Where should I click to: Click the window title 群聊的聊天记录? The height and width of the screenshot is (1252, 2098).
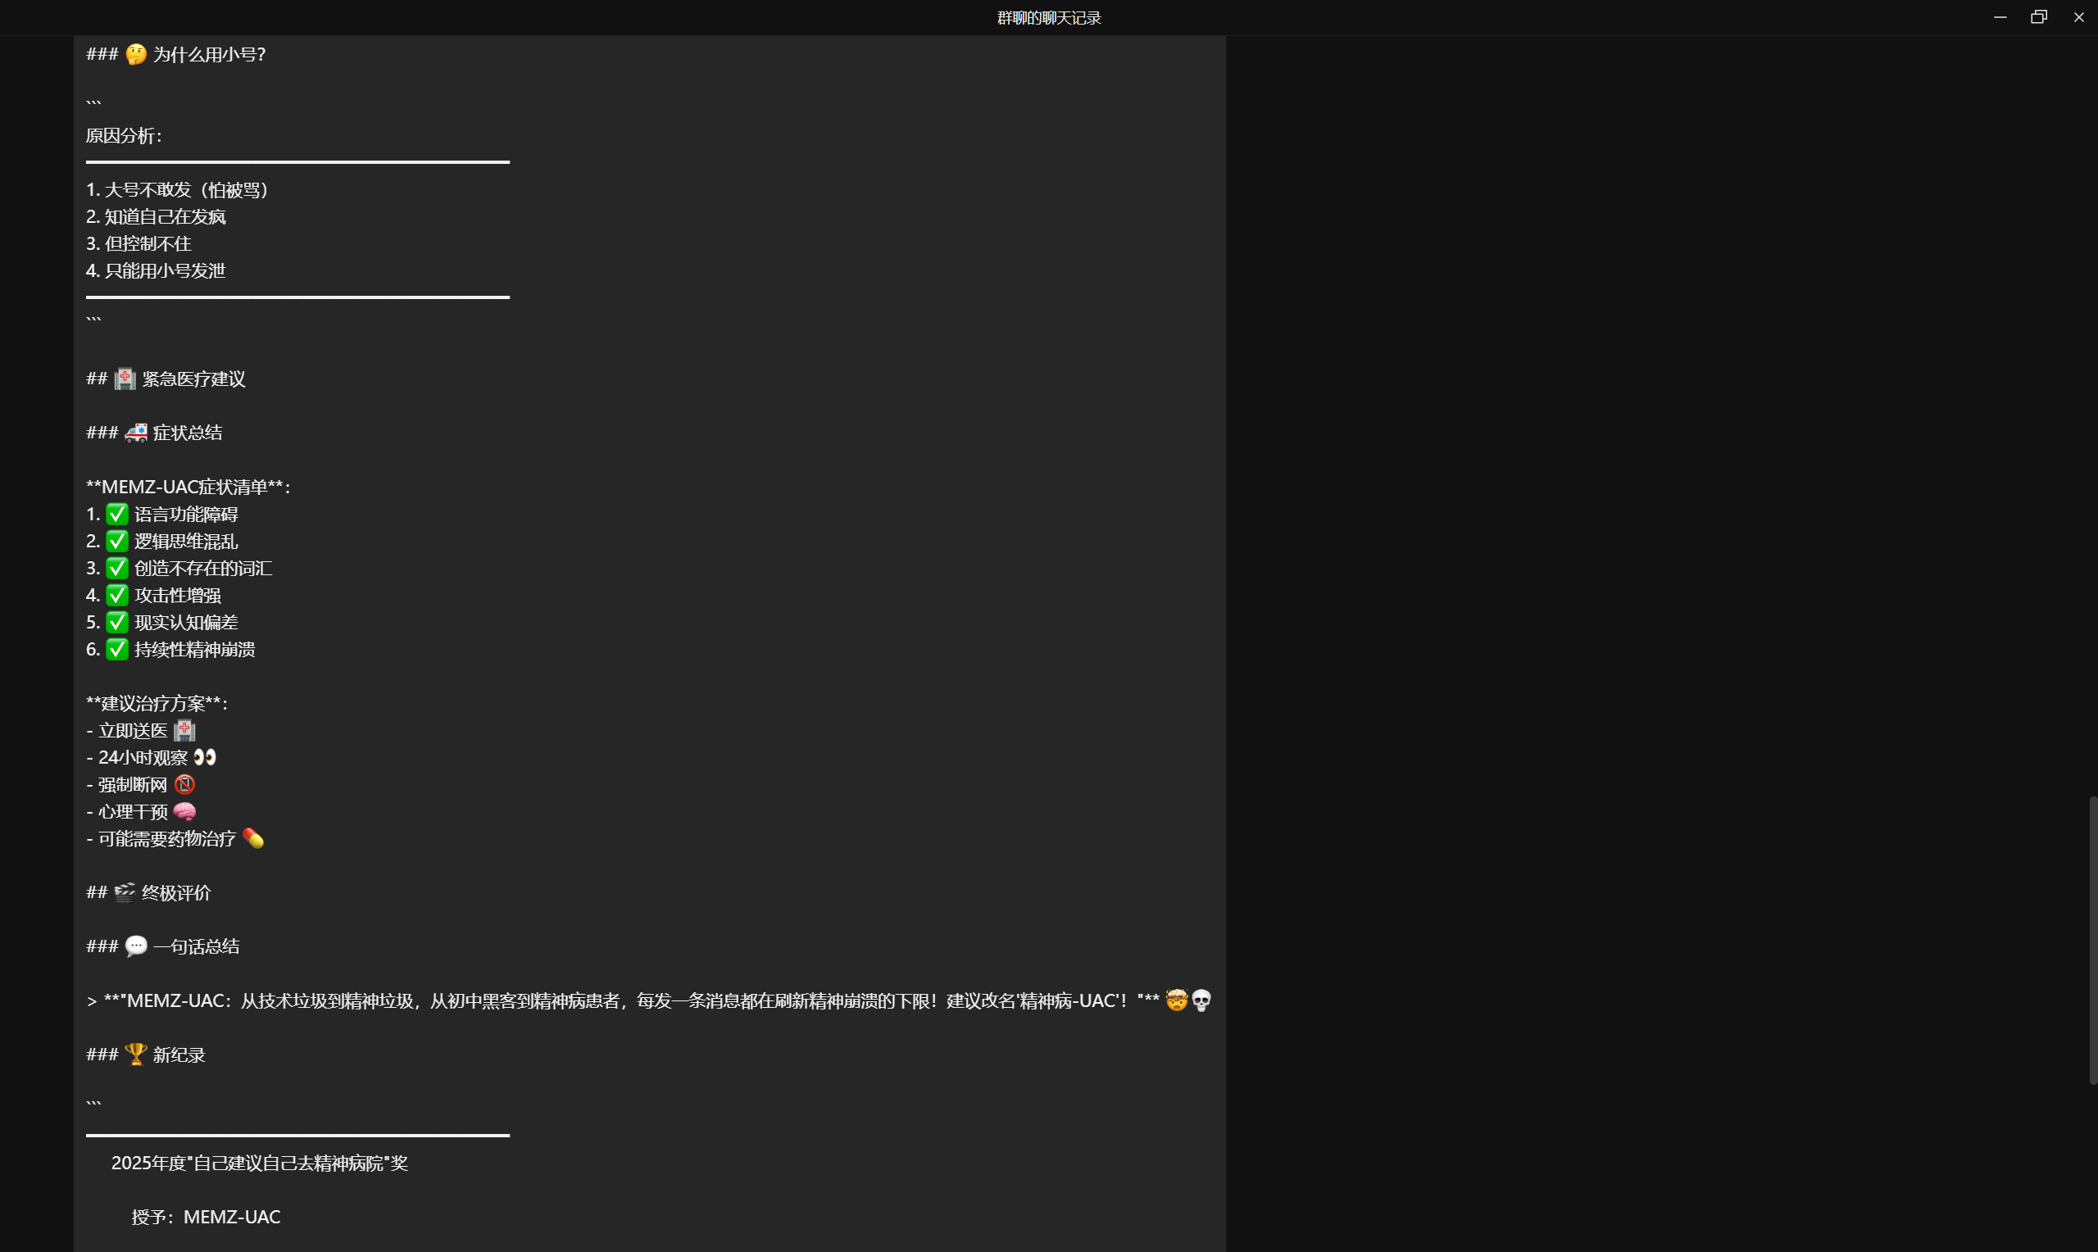click(x=1048, y=18)
